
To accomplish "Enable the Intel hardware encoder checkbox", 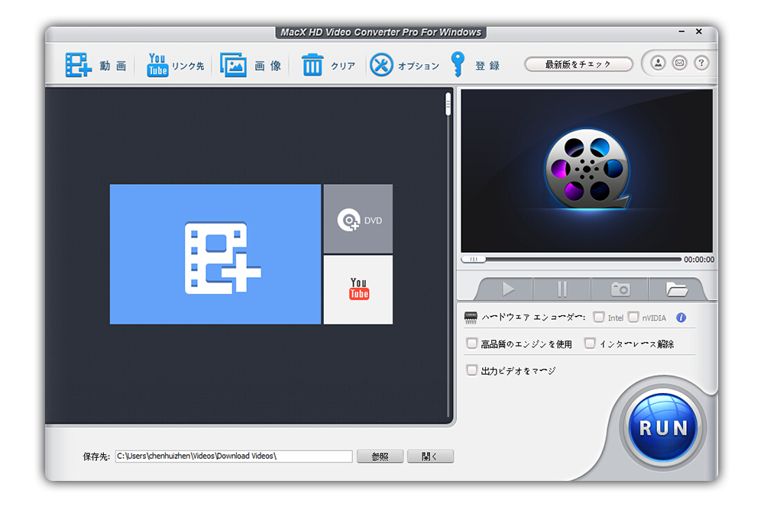I will 599,318.
